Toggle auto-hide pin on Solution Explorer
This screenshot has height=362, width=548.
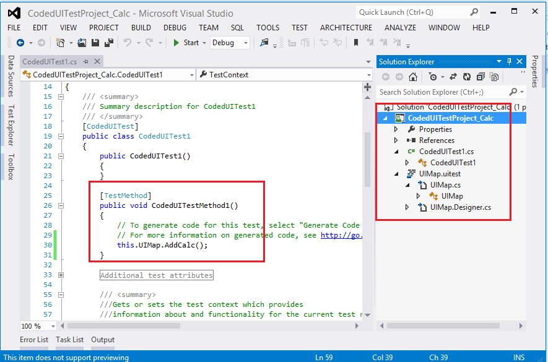pos(510,61)
